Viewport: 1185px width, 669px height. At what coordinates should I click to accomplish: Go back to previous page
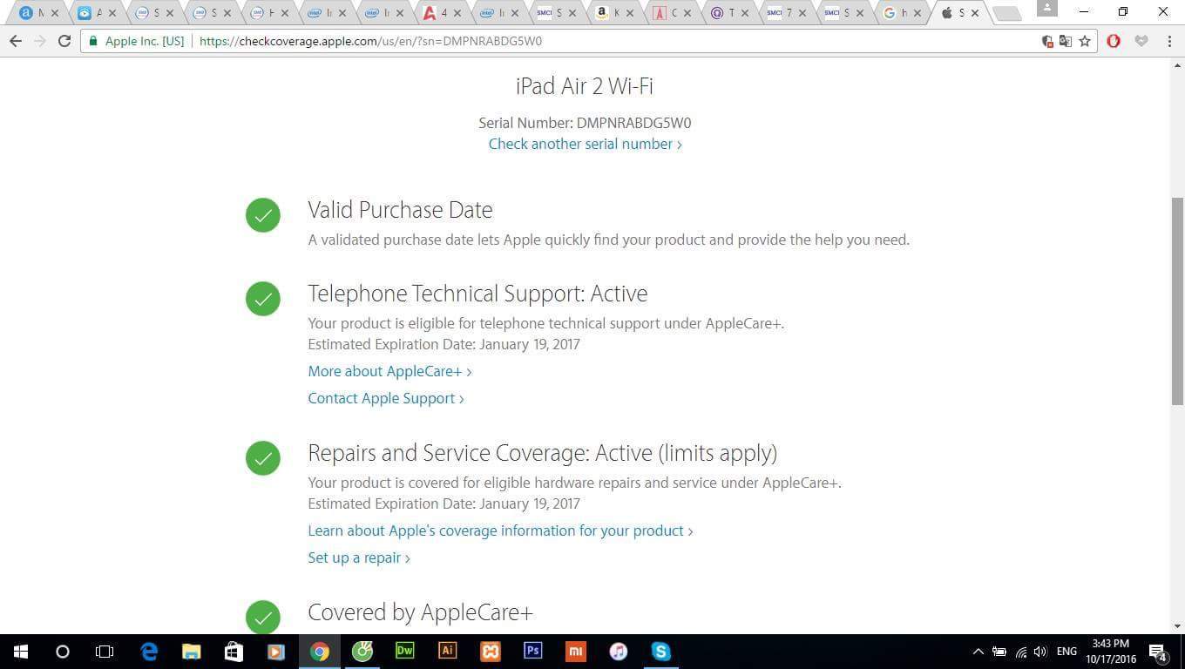[x=15, y=41]
